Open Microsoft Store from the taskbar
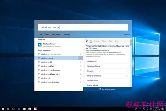 pyautogui.click(x=30, y=109)
